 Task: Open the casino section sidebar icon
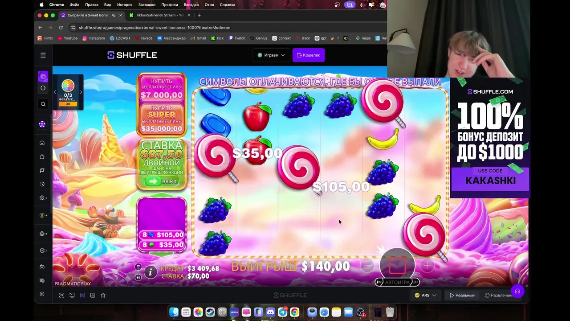click(43, 77)
